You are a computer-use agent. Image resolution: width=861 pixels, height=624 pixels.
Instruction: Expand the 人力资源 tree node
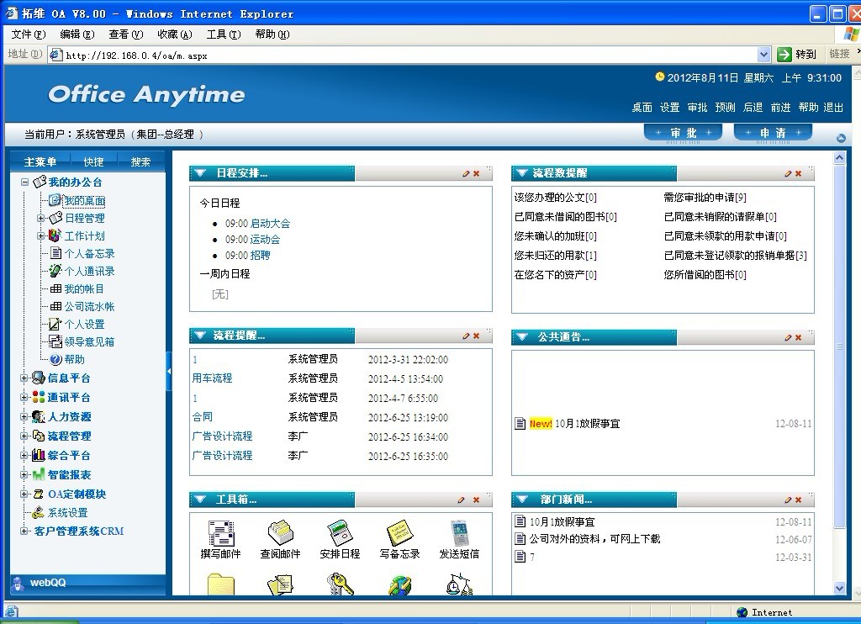coord(24,417)
